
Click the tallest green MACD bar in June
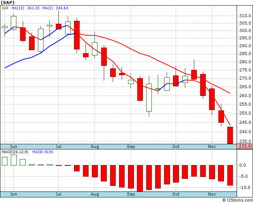pos(14,160)
